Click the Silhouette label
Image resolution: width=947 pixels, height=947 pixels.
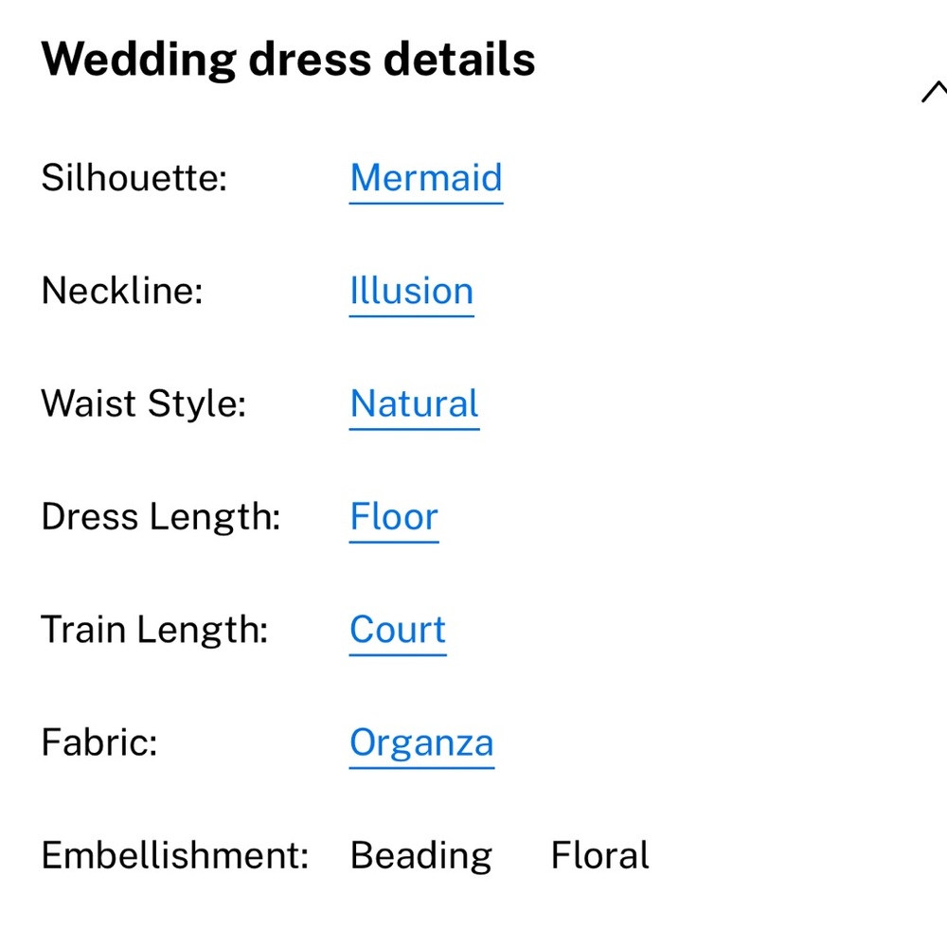[134, 178]
